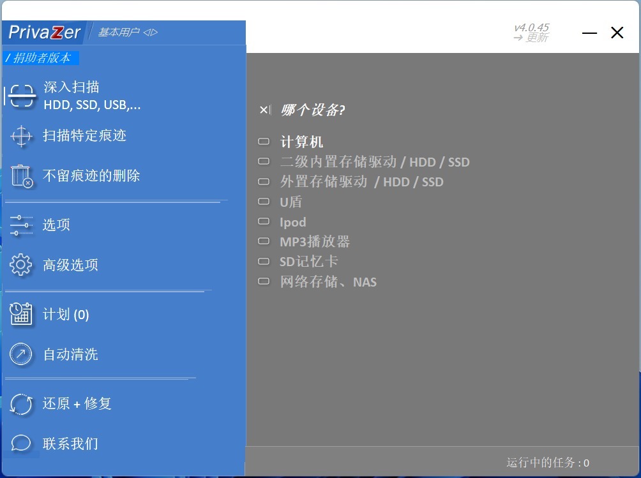Select the 二级内置存储驱动 / HDD / SSD option
This screenshot has width=641, height=478.
(x=374, y=162)
